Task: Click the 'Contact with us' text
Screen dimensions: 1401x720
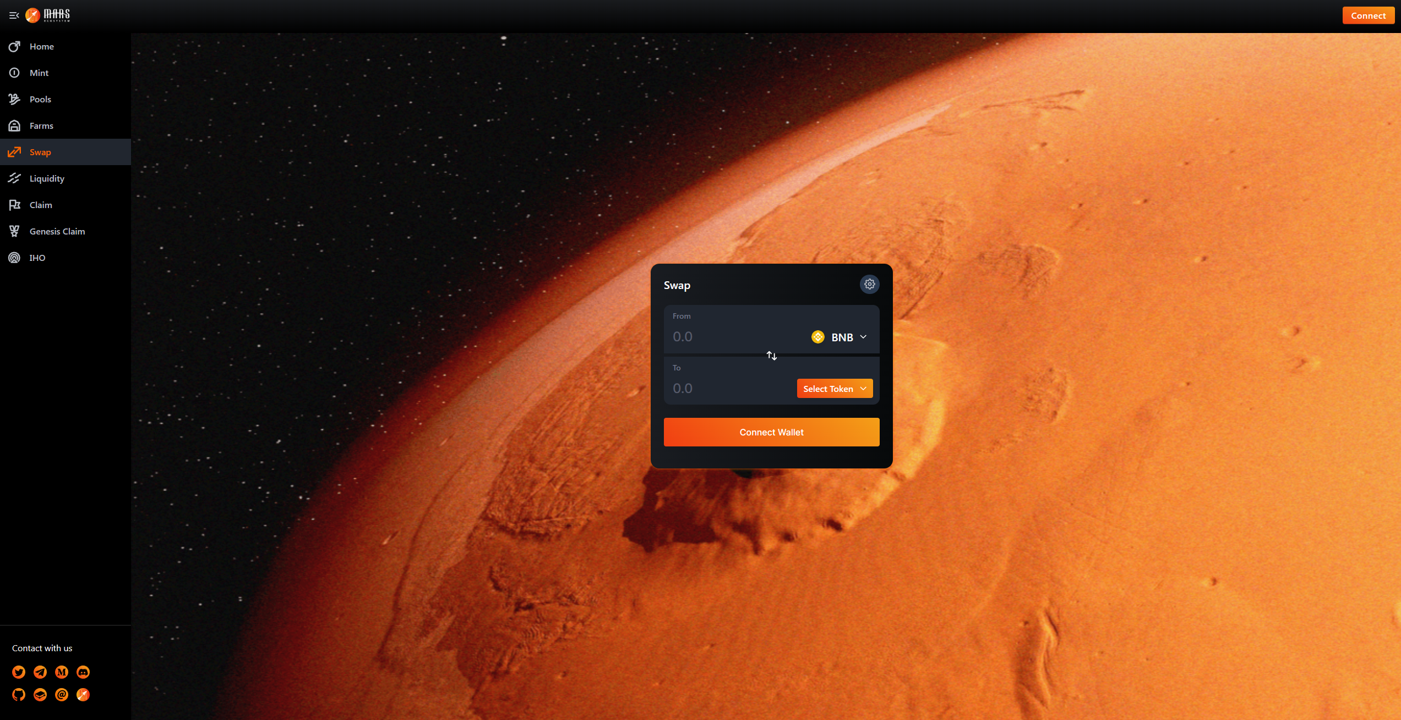Action: point(42,648)
